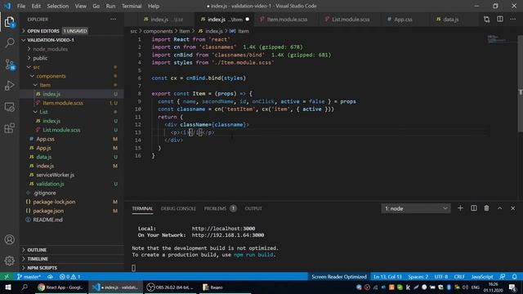
Task: Click CRLF end of line selector
Action: coord(459,277)
